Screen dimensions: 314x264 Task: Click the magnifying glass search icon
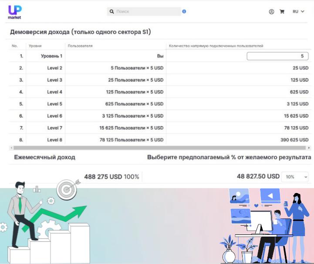112,12
